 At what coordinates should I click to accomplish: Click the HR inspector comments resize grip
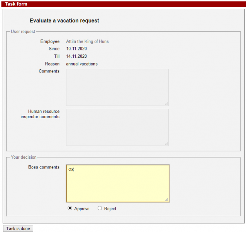tap(166, 143)
